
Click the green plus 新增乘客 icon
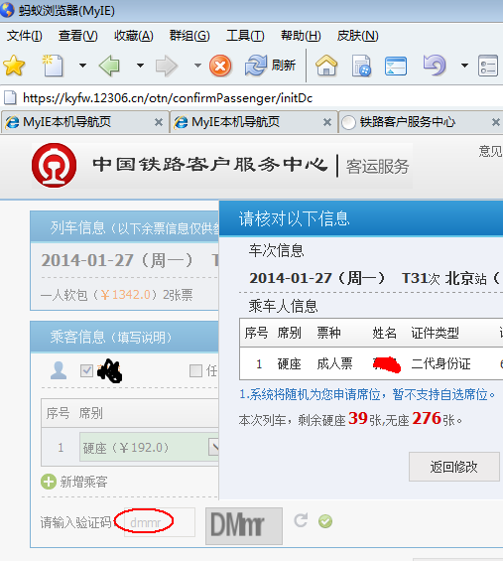(49, 482)
